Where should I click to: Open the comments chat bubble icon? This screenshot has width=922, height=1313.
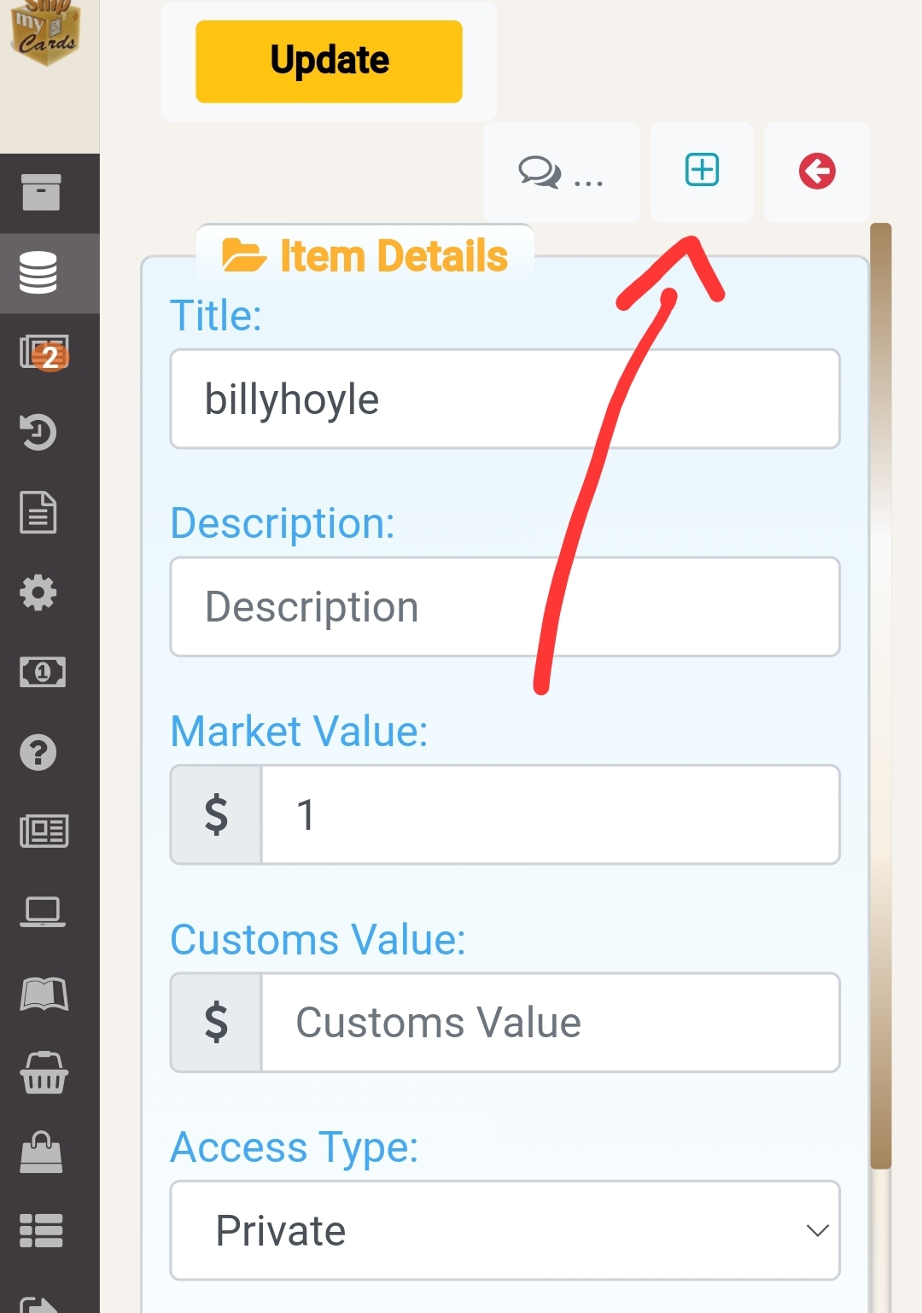click(540, 172)
